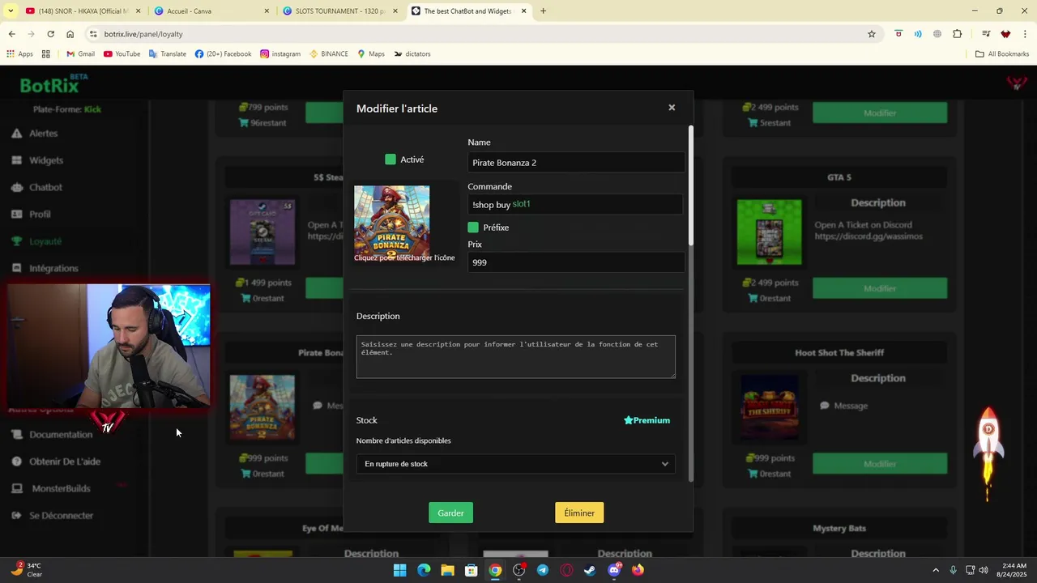Open Loyauté in the sidebar

pos(45,241)
